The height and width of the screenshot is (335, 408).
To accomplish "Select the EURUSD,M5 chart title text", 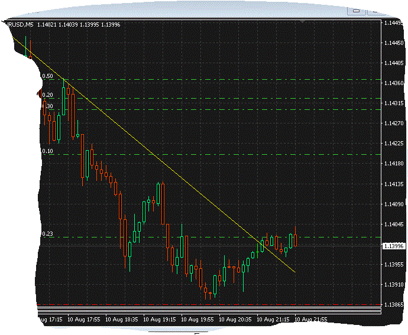I will point(18,24).
